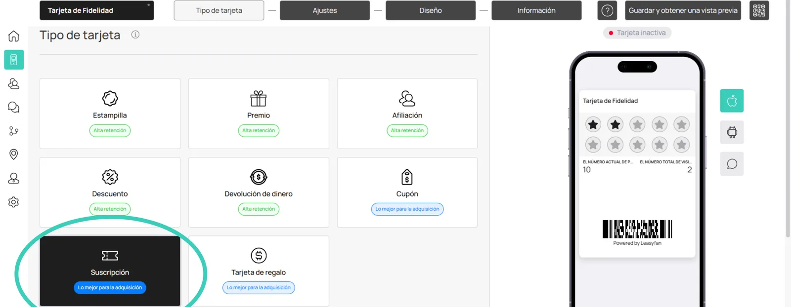This screenshot has height=307, width=791.
Task: Click the Premio gift box icon
Action: point(259,99)
